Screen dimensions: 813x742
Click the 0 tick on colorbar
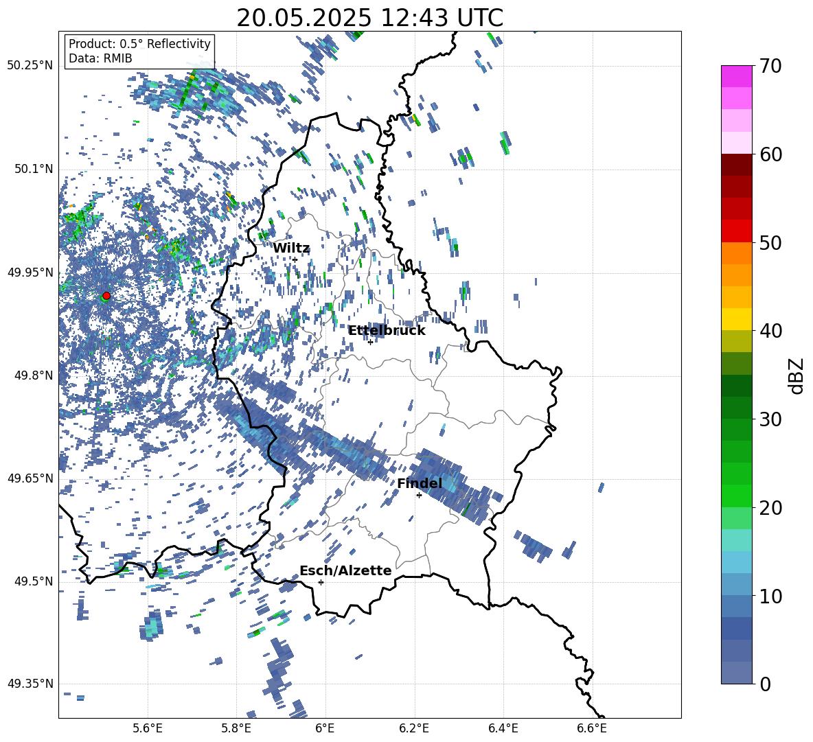click(765, 684)
